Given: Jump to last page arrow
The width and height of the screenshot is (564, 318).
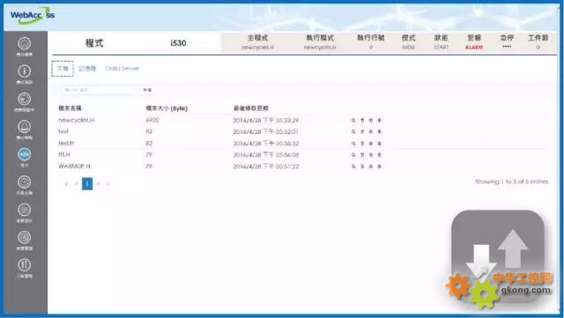Looking at the screenshot, I should pyautogui.click(x=108, y=184).
